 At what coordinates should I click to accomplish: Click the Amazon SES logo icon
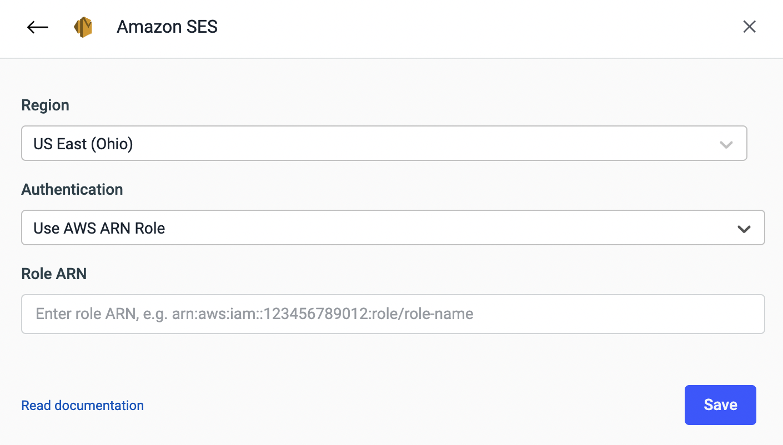(83, 27)
